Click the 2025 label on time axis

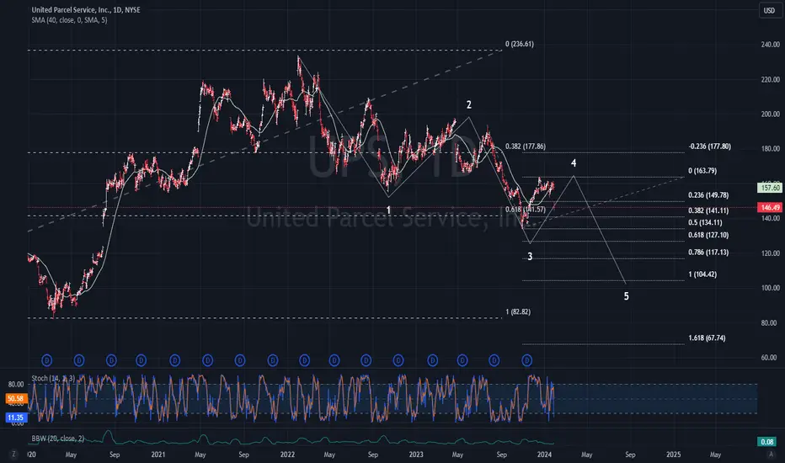pyautogui.click(x=673, y=455)
